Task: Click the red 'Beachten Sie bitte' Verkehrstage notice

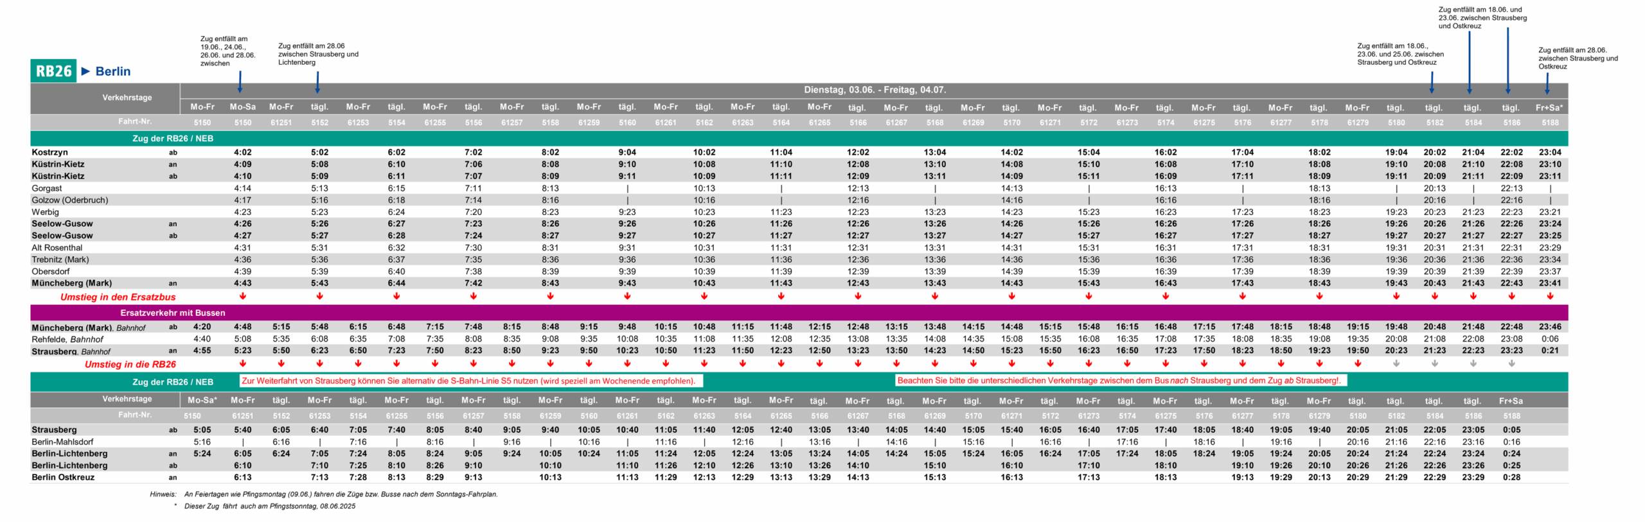Action: point(1121,380)
